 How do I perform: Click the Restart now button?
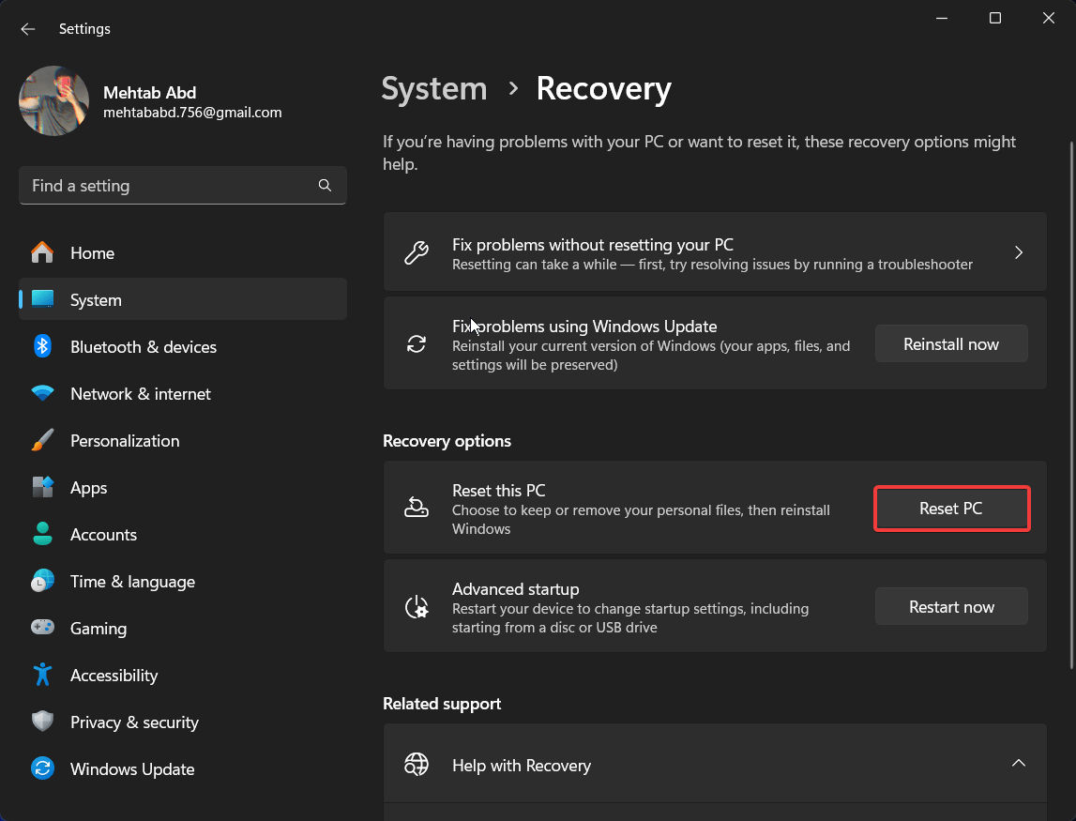tap(951, 607)
